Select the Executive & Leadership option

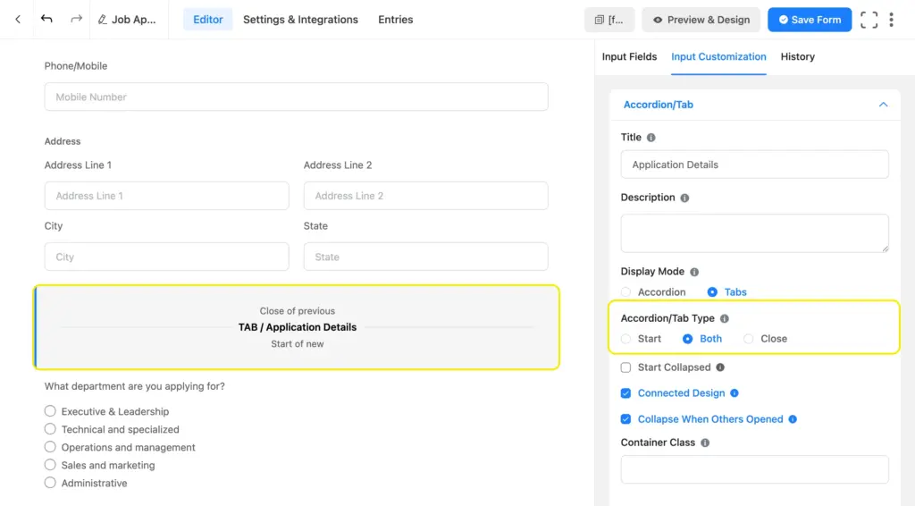point(50,411)
